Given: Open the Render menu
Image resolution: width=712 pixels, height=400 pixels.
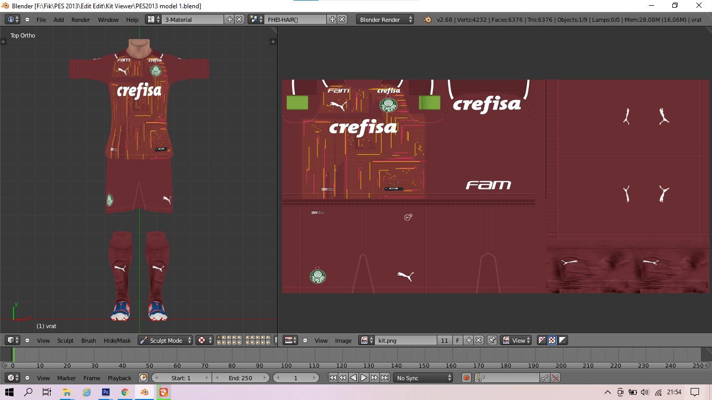Looking at the screenshot, I should [81, 19].
